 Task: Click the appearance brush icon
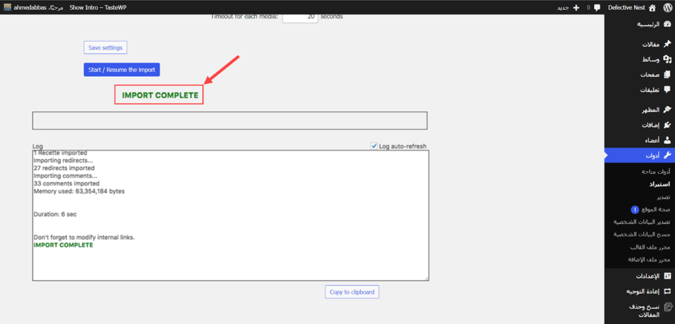tap(667, 110)
